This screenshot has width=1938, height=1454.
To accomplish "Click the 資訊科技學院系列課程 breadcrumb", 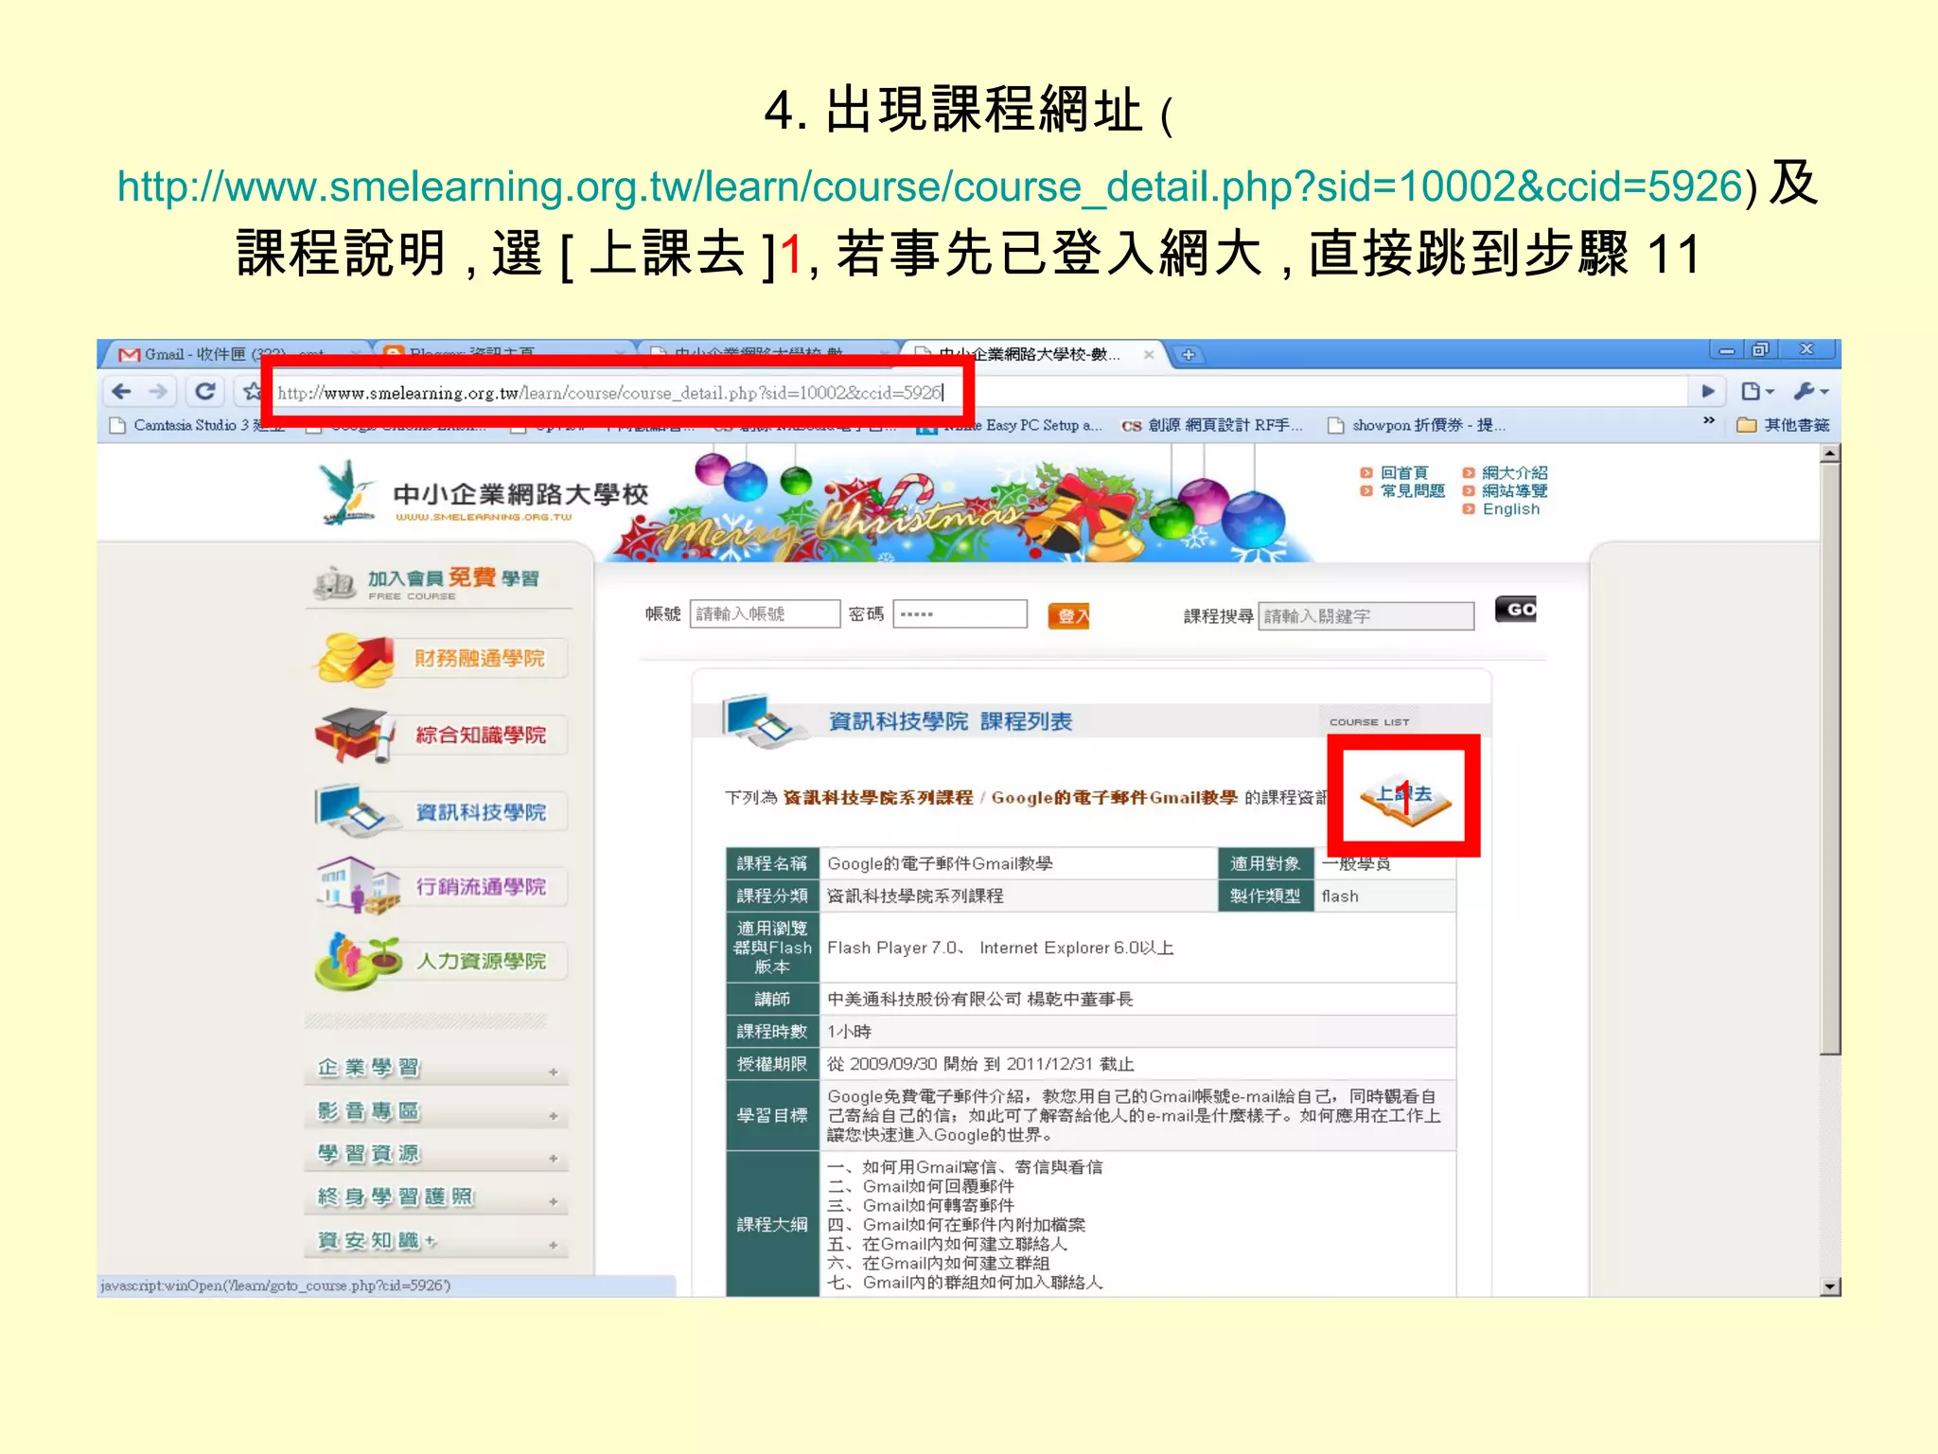I will [878, 798].
